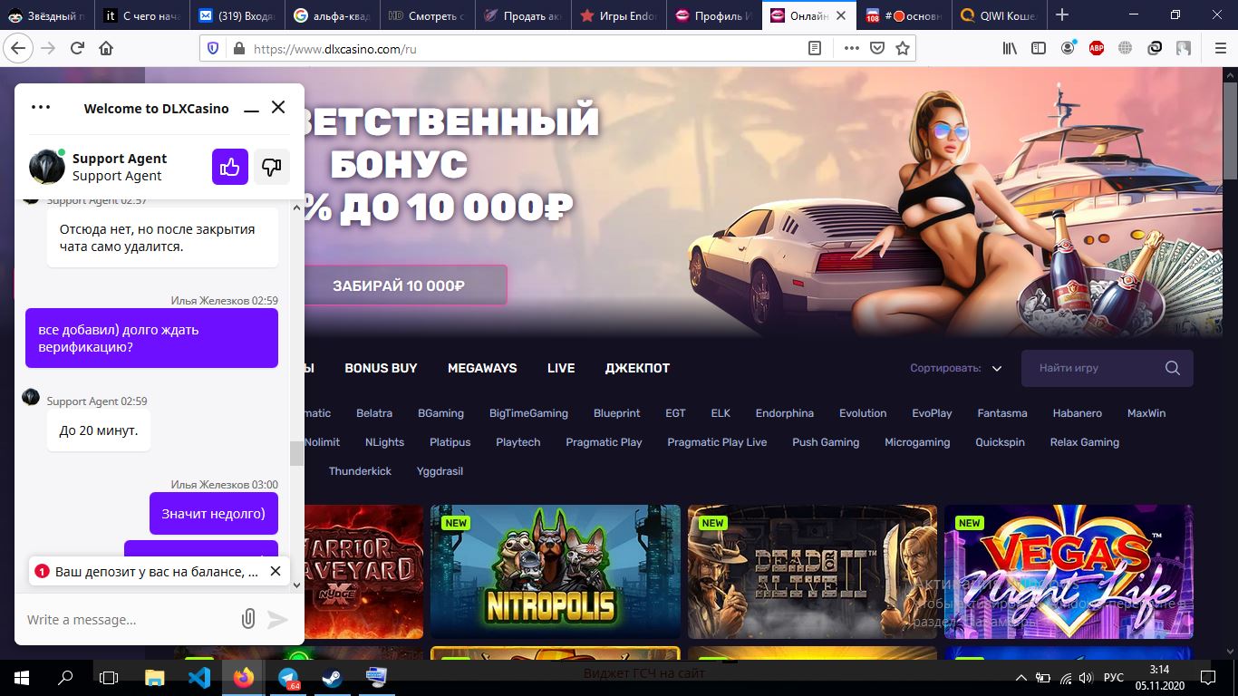Open Firefox account icon
Image resolution: width=1238 pixels, height=696 pixels.
(1068, 48)
